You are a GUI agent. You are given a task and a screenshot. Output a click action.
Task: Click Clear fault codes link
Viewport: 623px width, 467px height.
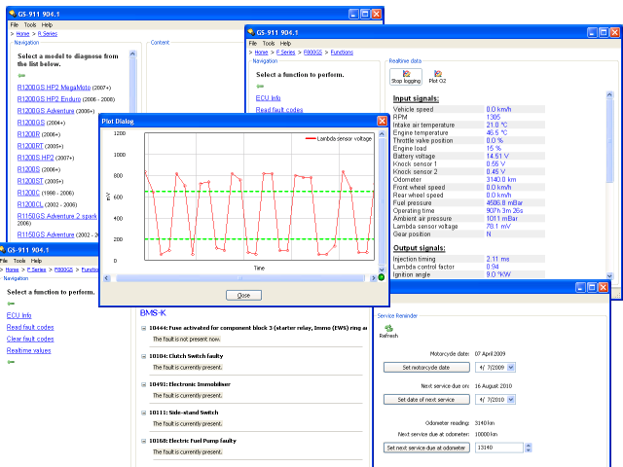pyautogui.click(x=30, y=339)
